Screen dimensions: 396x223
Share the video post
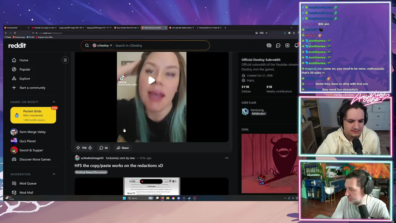coord(123,148)
